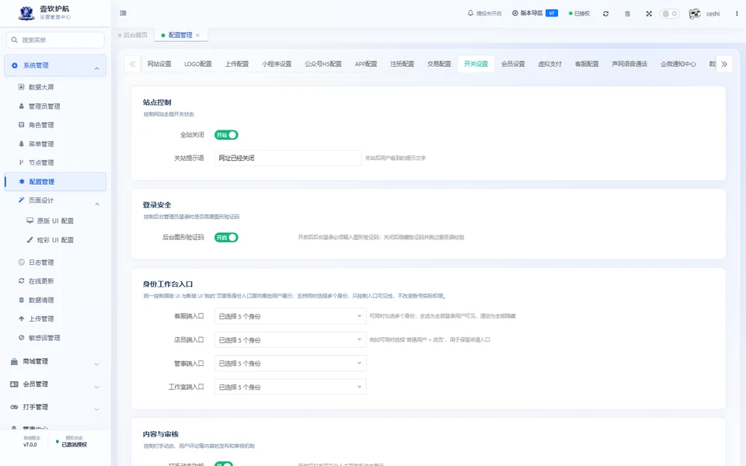Focus the 搜索菜单 search field
The width and height of the screenshot is (746, 466).
pyautogui.click(x=55, y=40)
